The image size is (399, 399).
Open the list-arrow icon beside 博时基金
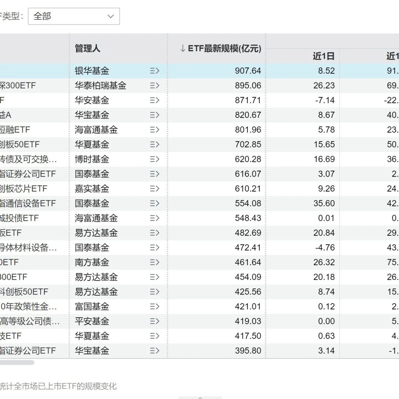155,159
